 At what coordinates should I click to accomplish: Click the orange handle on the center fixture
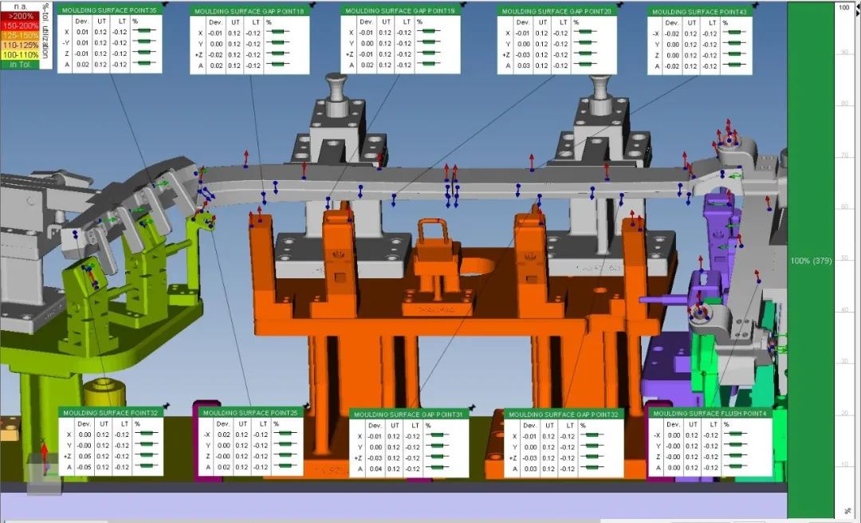pyautogui.click(x=434, y=232)
